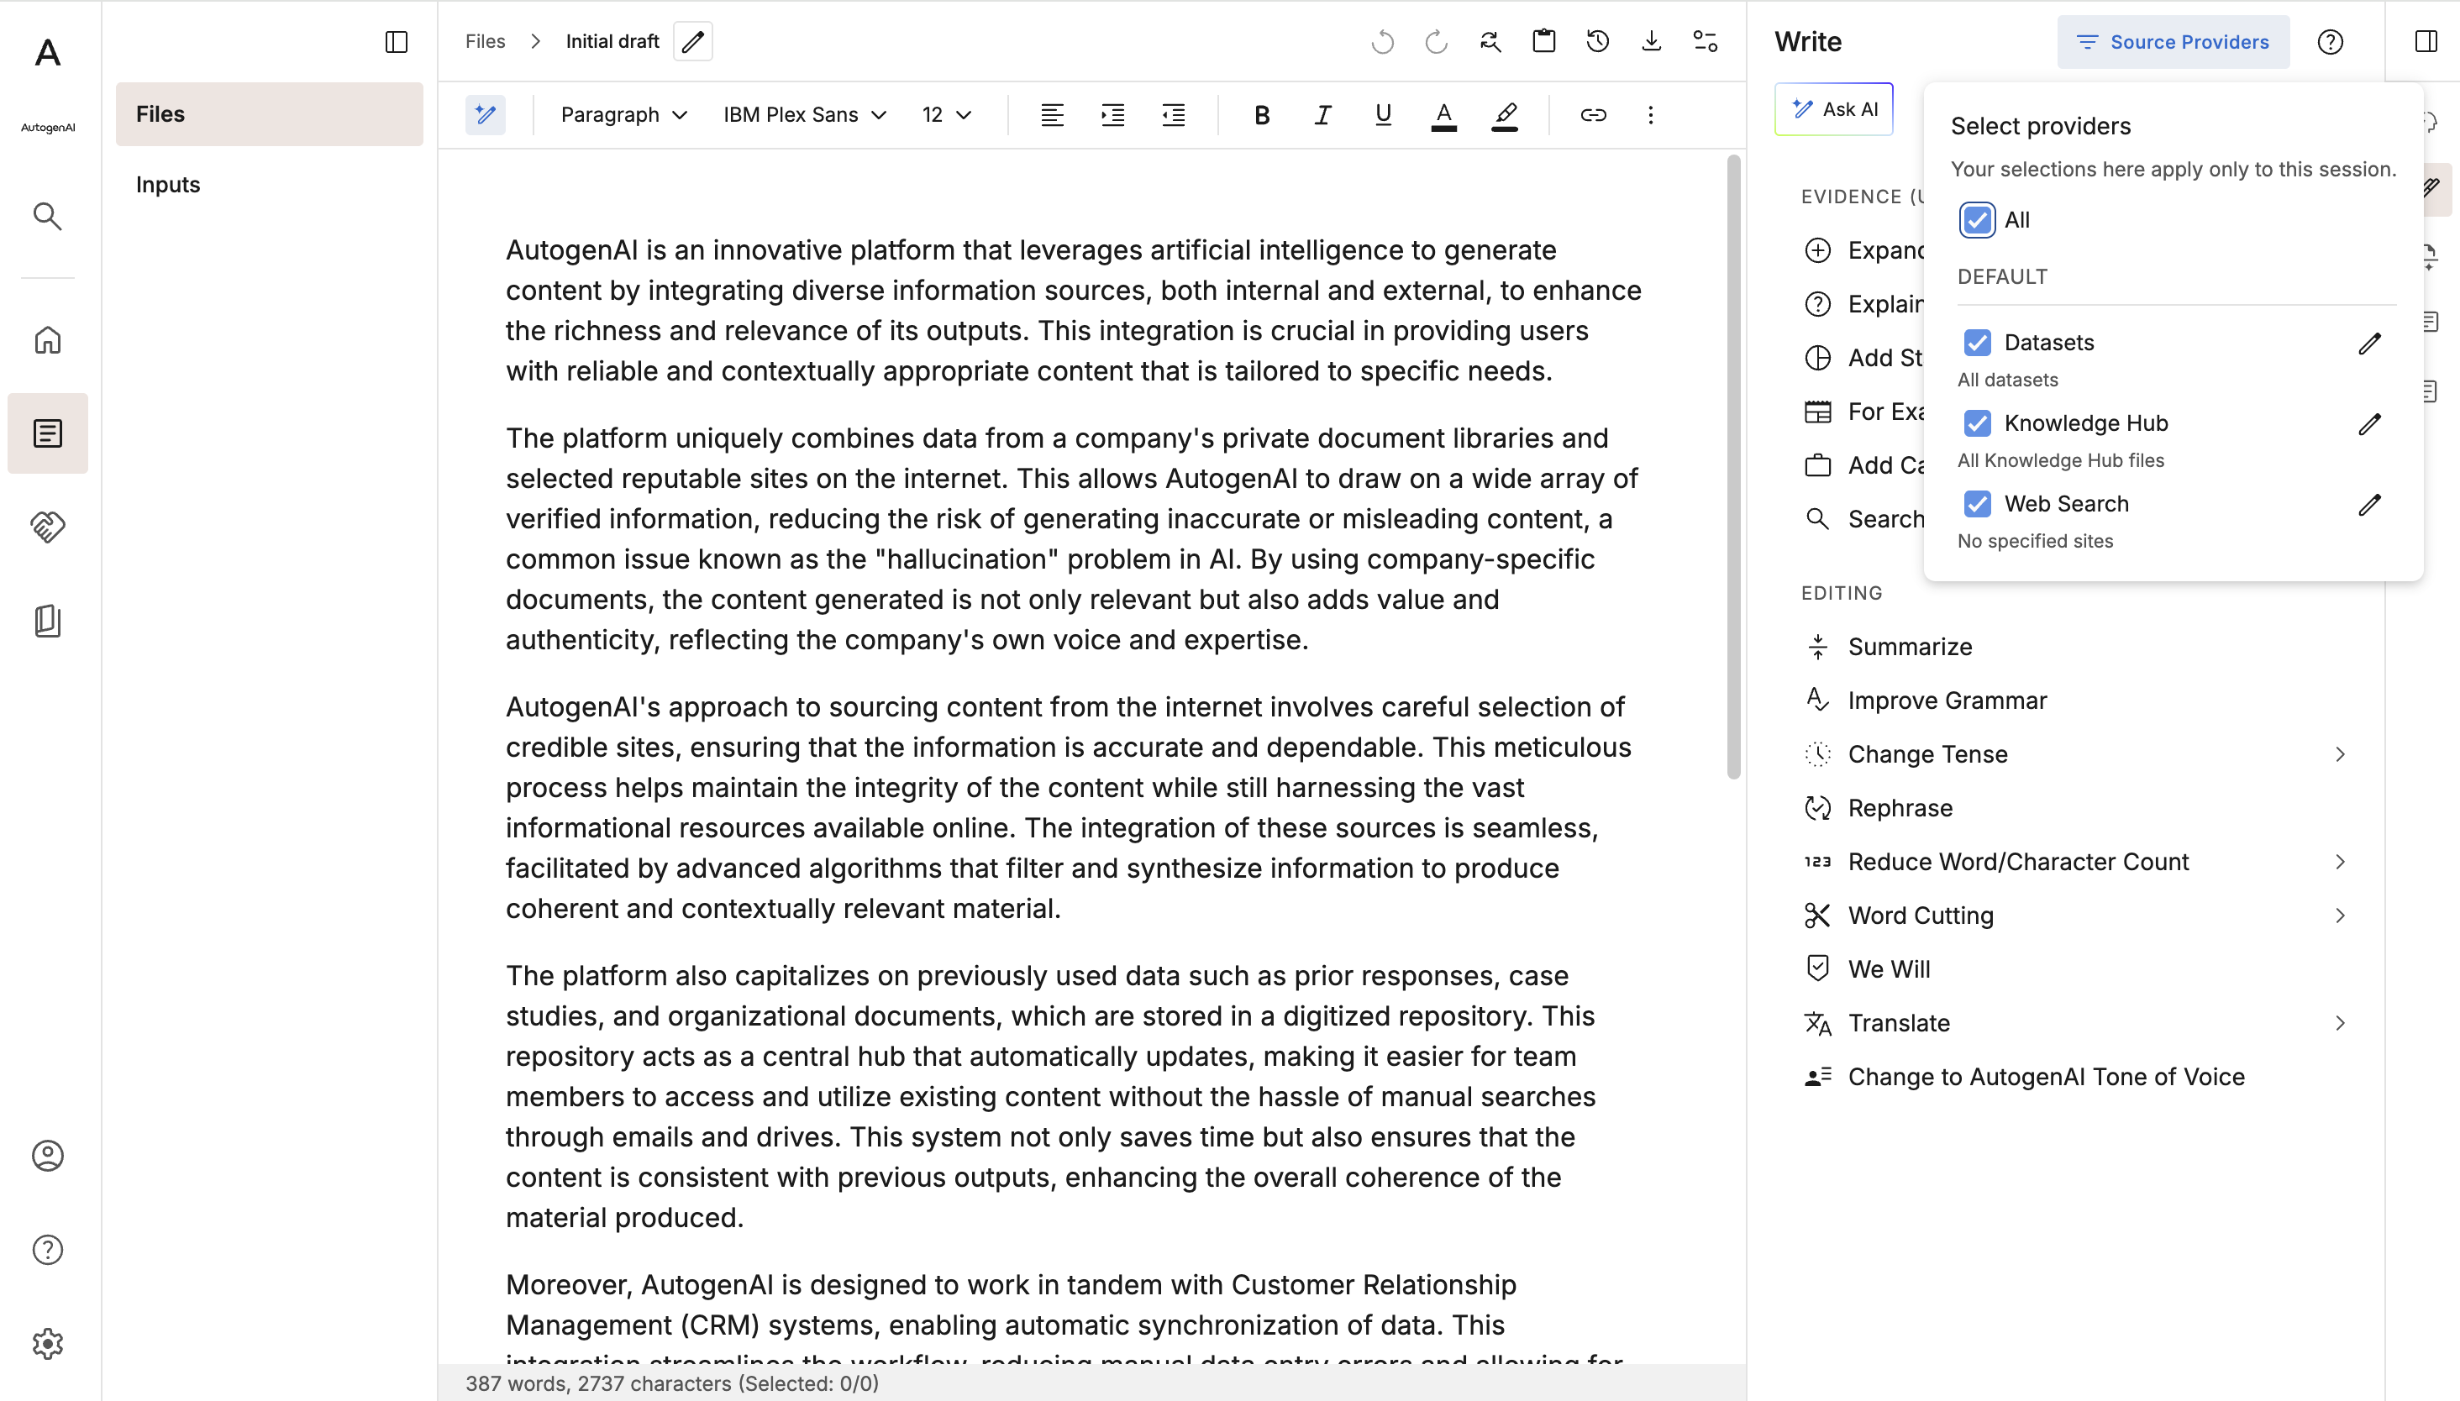Click the undo arrow icon
The width and height of the screenshot is (2460, 1401).
point(1382,41)
